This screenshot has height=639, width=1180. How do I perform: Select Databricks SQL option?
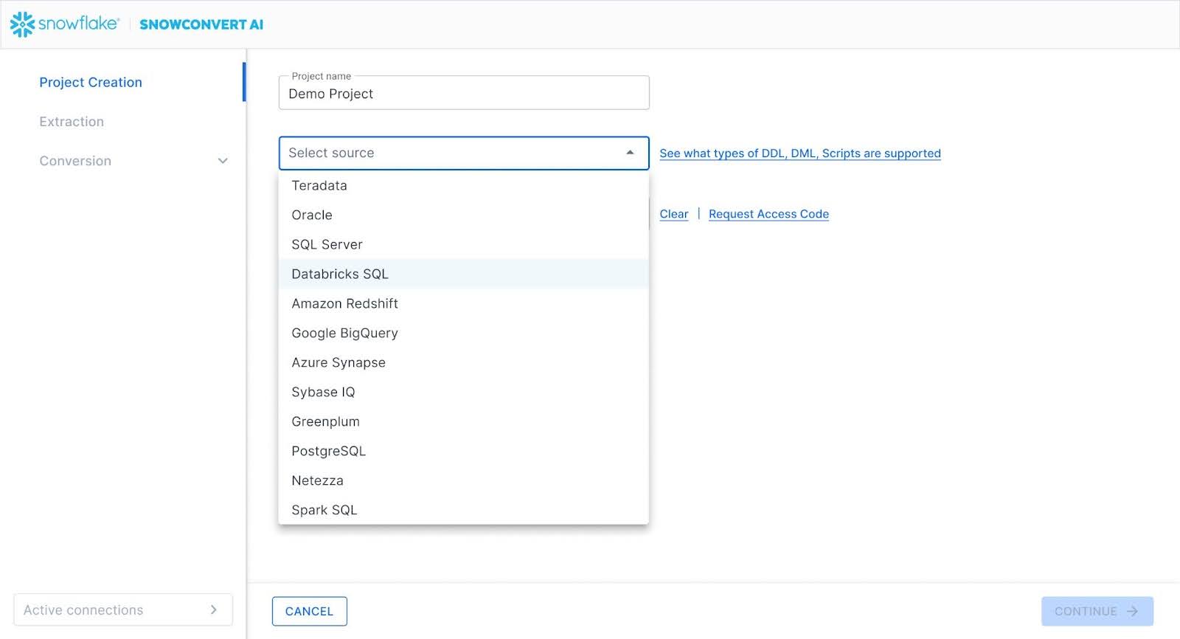pos(339,274)
